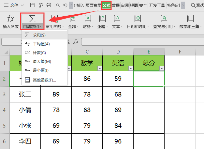
Task: Choose 最小值(I) from the menu
Action: pyautogui.click(x=45, y=70)
